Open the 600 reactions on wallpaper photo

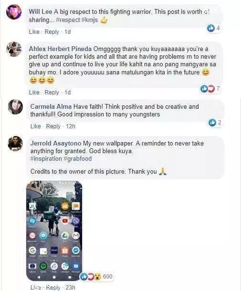tap(96, 277)
